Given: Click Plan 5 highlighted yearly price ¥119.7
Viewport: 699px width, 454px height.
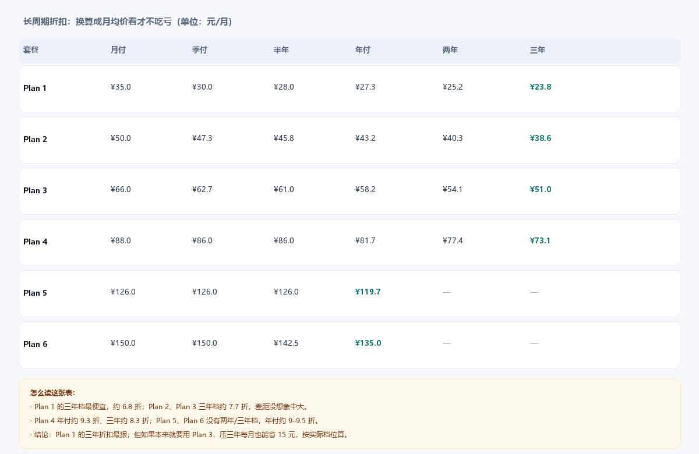Looking at the screenshot, I should pos(368,292).
